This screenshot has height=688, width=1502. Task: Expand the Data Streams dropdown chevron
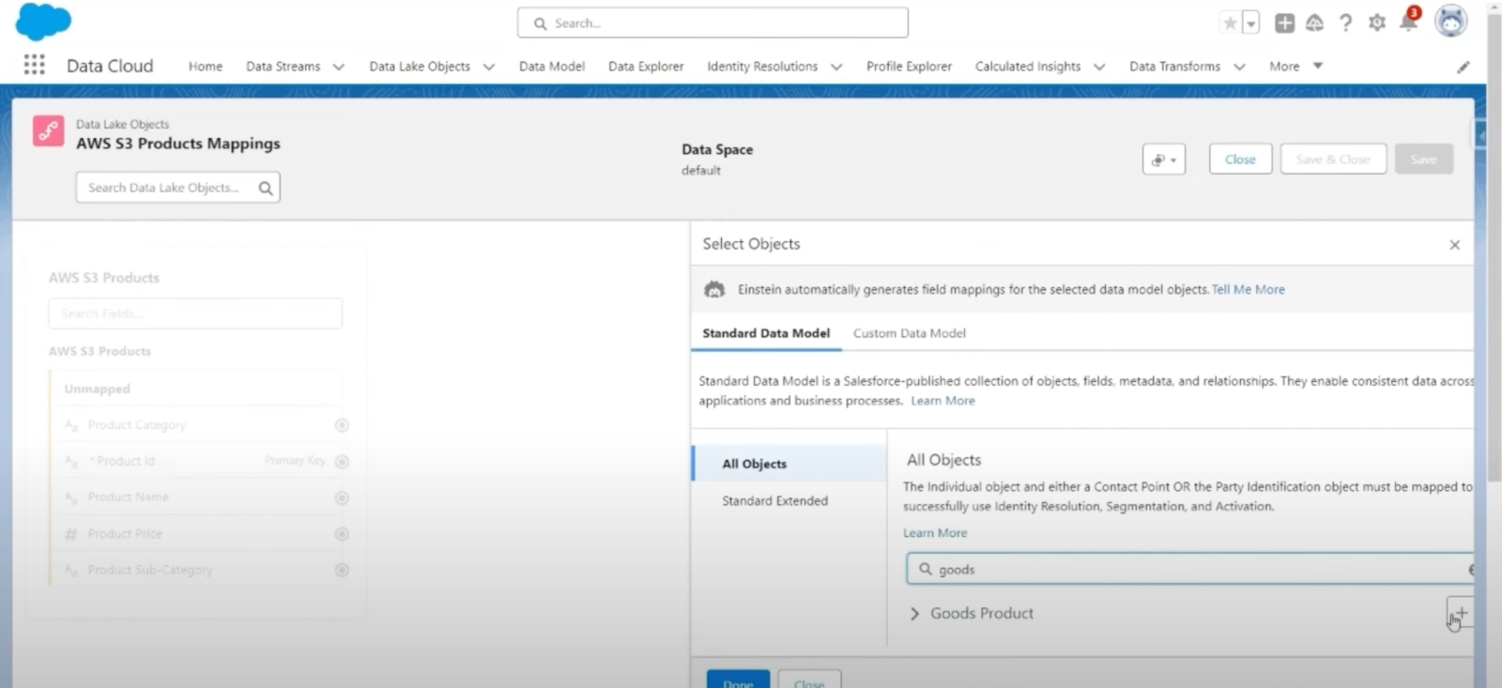339,67
